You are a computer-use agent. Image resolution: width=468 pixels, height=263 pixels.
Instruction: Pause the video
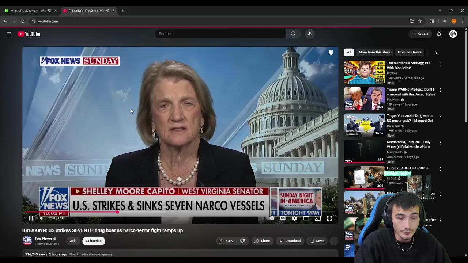(x=31, y=218)
